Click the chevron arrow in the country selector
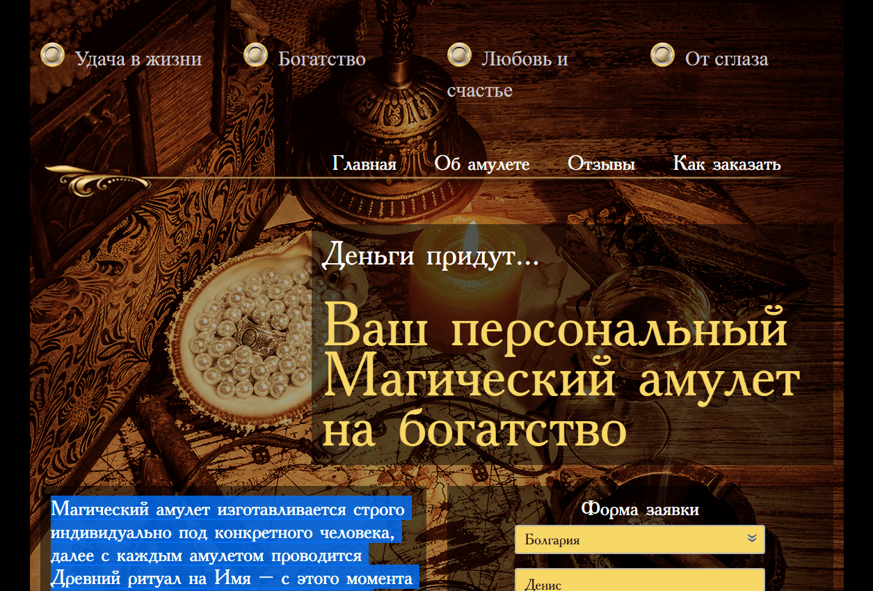 click(x=751, y=538)
